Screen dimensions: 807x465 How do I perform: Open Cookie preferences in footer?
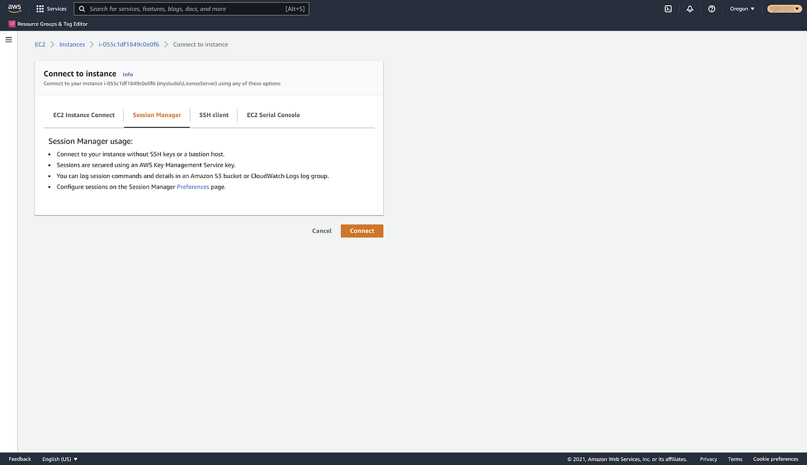(x=776, y=459)
